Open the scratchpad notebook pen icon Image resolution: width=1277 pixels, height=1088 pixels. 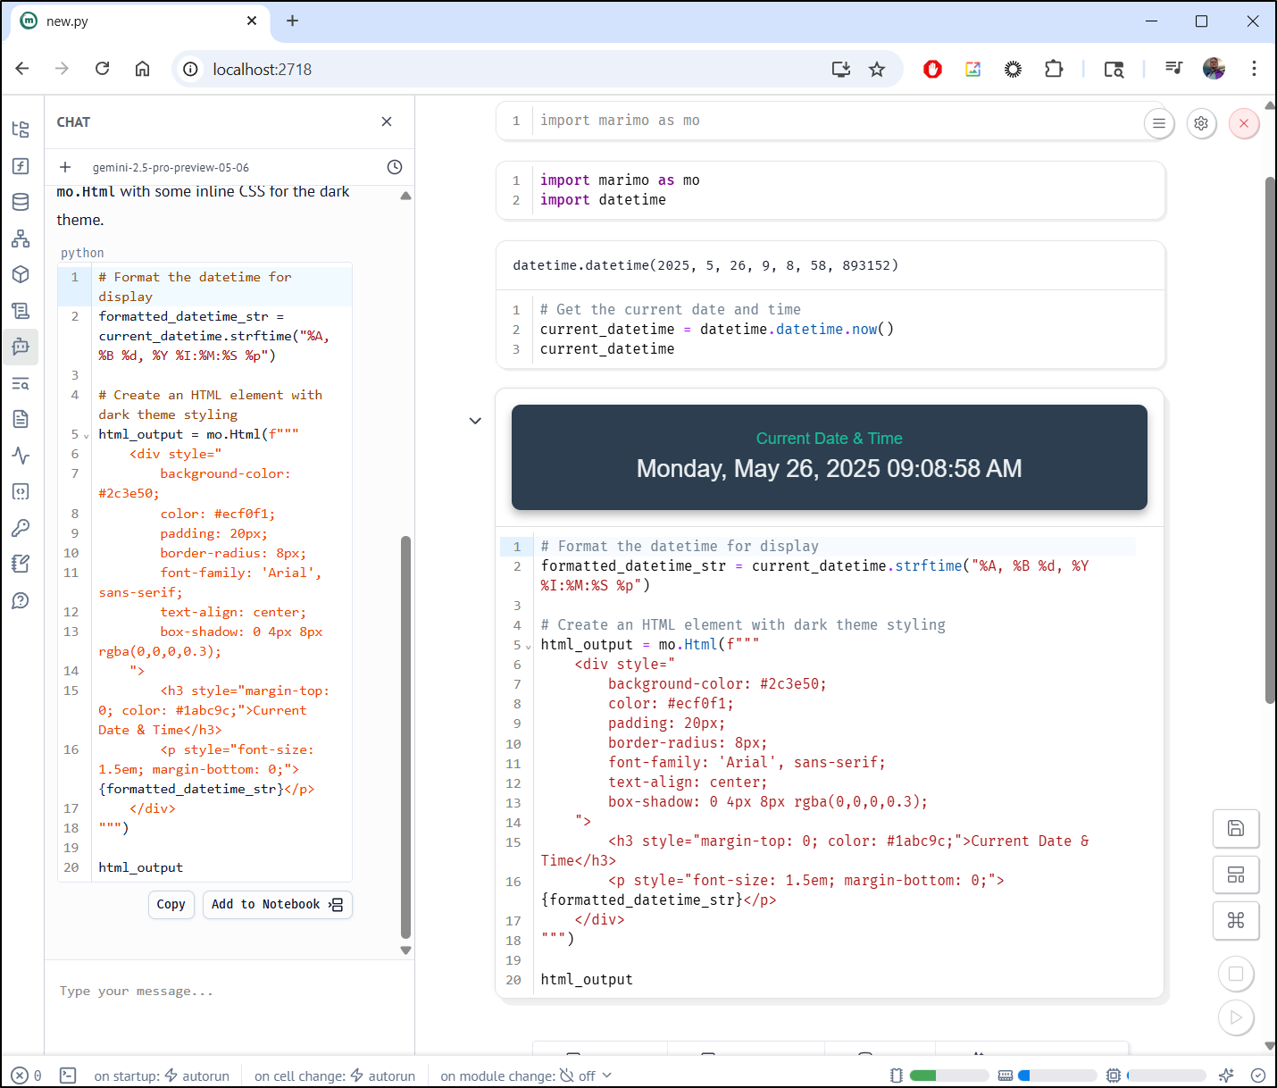tap(21, 564)
